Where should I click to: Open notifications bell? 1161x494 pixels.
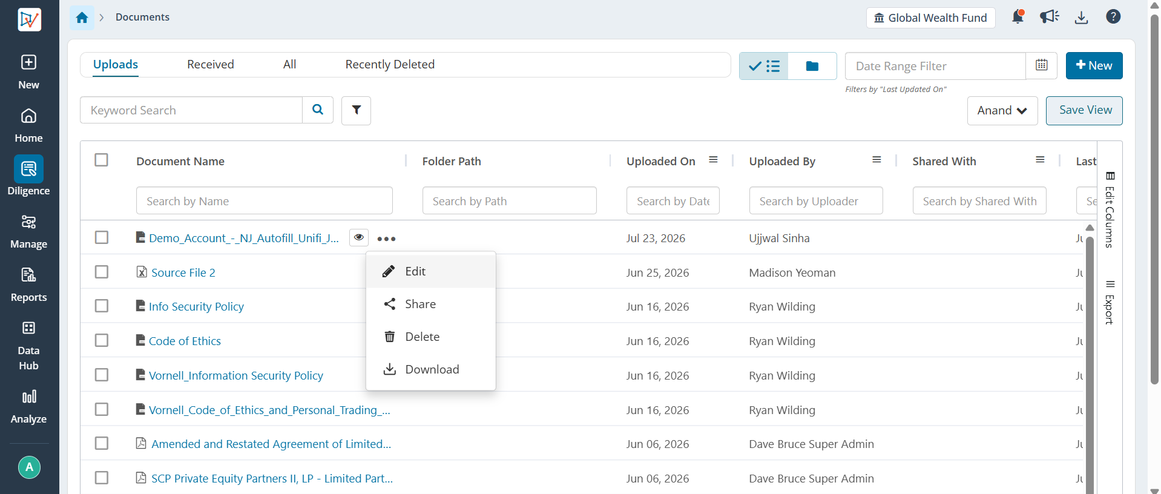(x=1018, y=17)
